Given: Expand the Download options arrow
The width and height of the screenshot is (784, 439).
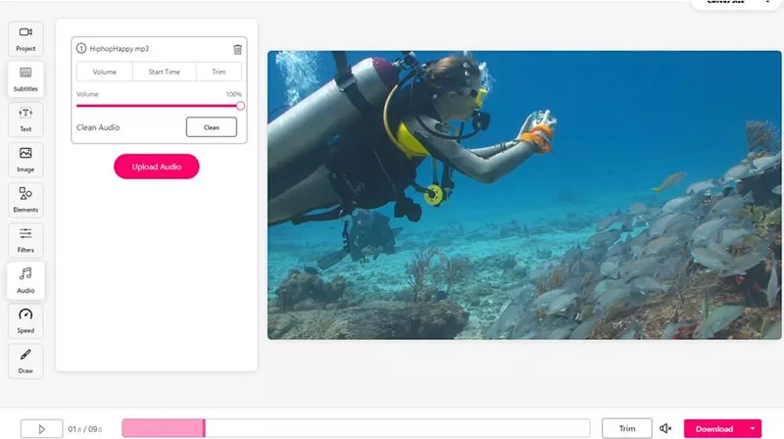Looking at the screenshot, I should tap(752, 428).
